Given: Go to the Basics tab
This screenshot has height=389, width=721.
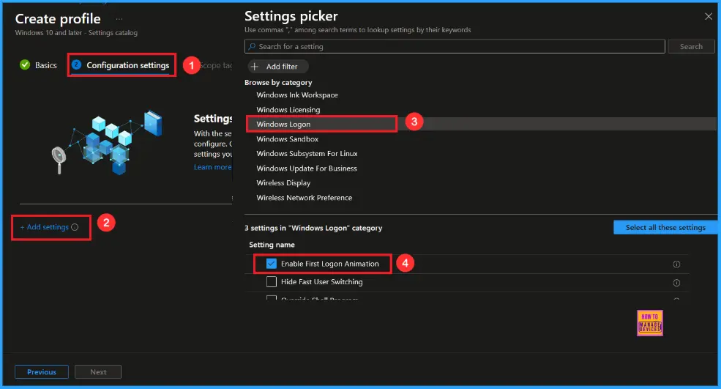Looking at the screenshot, I should (x=45, y=65).
